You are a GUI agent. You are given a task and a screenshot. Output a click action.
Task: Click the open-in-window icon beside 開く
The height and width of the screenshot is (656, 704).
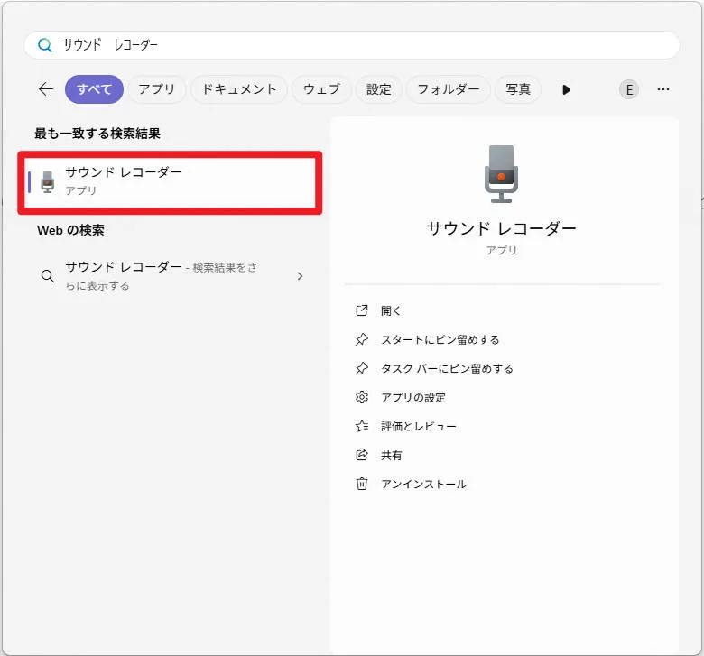tap(361, 310)
